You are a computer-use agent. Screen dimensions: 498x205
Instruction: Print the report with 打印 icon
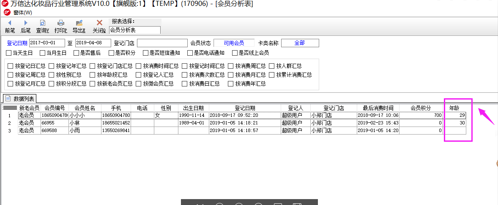tap(60, 23)
